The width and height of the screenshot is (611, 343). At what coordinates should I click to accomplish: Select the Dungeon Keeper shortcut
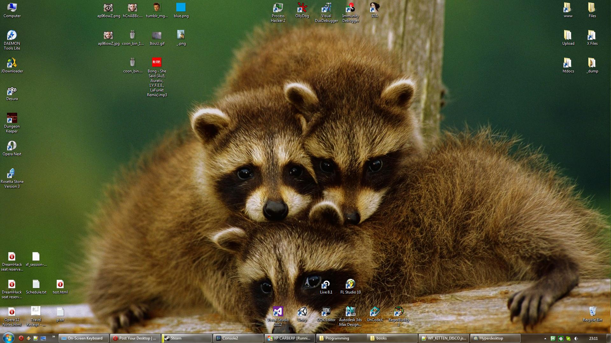pyautogui.click(x=12, y=118)
